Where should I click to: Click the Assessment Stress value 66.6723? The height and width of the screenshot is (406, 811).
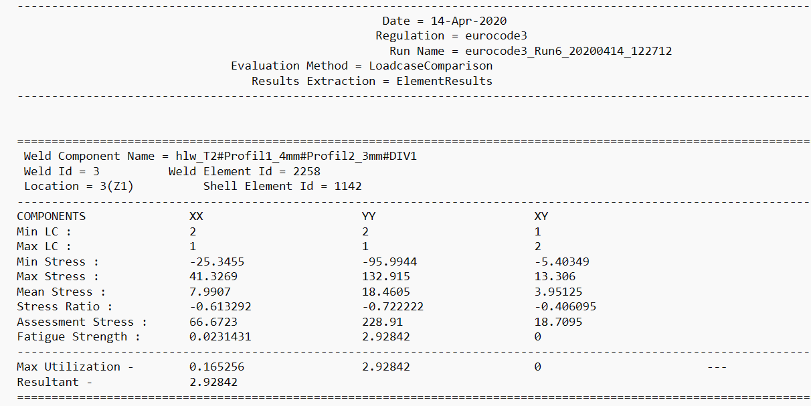click(213, 322)
